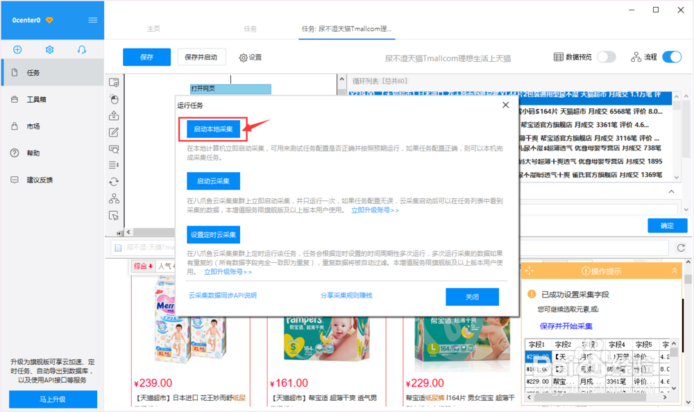Click the 字段5 column header
This screenshot has width=694, height=412.
644,344
